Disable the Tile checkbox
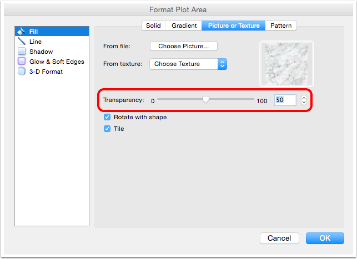Image resolution: width=357 pixels, height=259 pixels. click(x=107, y=129)
